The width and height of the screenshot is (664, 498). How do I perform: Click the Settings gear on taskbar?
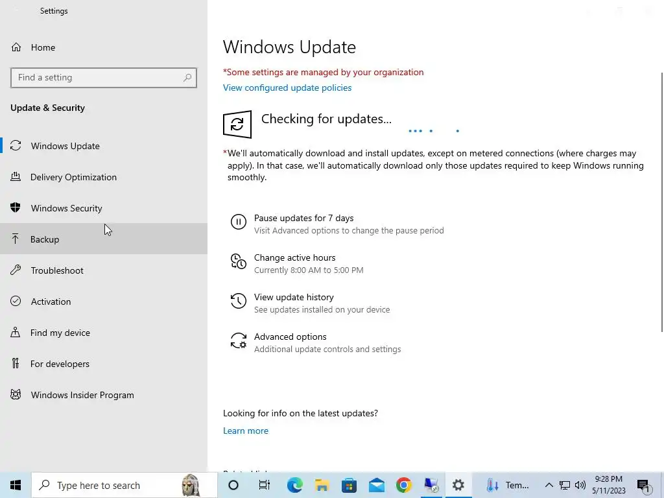(458, 485)
